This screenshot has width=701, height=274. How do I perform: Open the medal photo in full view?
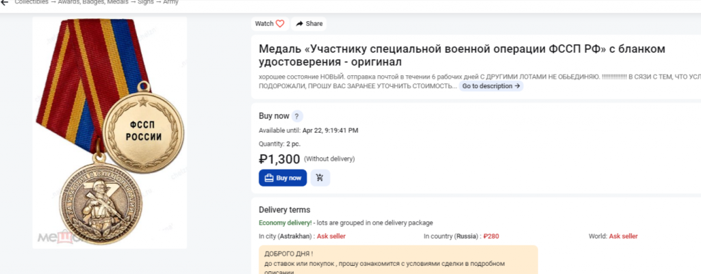(110, 130)
